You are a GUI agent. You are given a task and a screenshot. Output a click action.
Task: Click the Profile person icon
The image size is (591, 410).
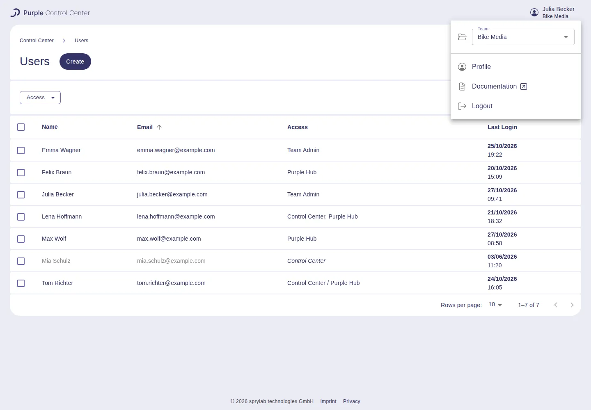click(462, 67)
